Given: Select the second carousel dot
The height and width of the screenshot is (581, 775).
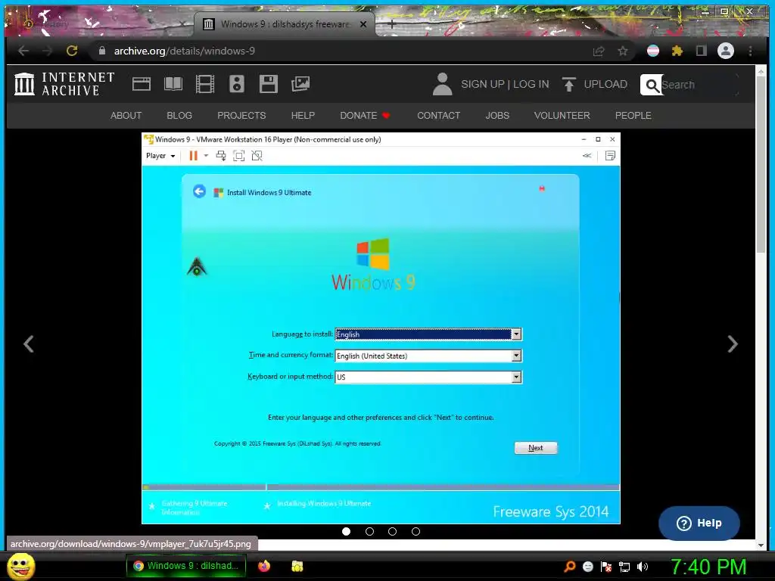Looking at the screenshot, I should [x=369, y=532].
